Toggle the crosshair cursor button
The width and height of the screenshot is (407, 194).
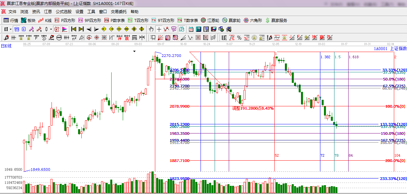pyautogui.click(x=159, y=29)
